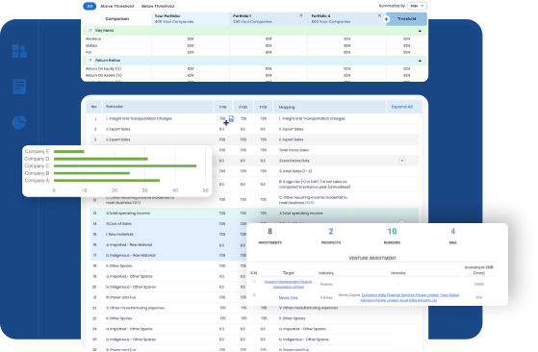Click the Return Ratios section icon
The image size is (538, 352).
pos(90,61)
